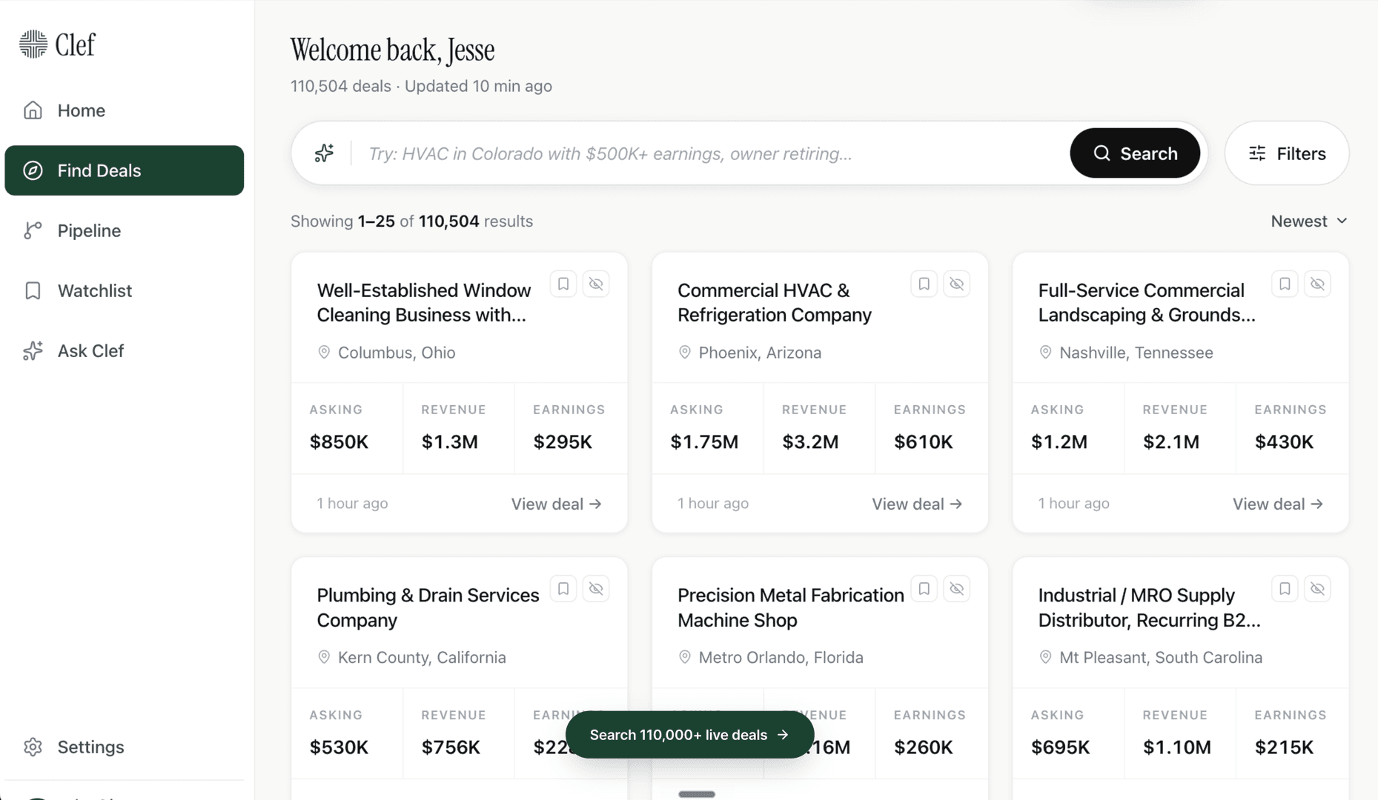Open the Filters panel
1378x800 pixels.
(x=1287, y=153)
